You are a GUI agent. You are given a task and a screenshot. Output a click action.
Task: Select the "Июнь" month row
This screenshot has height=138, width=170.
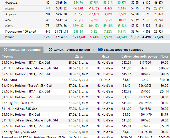pos(9,25)
